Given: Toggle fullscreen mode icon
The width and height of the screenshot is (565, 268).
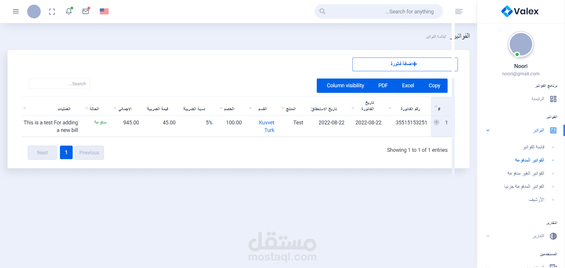Looking at the screenshot, I should [52, 12].
